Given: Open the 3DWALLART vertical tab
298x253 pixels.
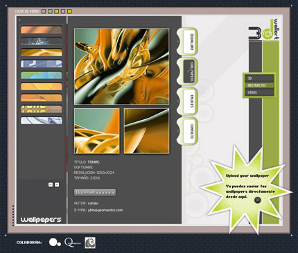Looking at the screenshot, I should [189, 42].
